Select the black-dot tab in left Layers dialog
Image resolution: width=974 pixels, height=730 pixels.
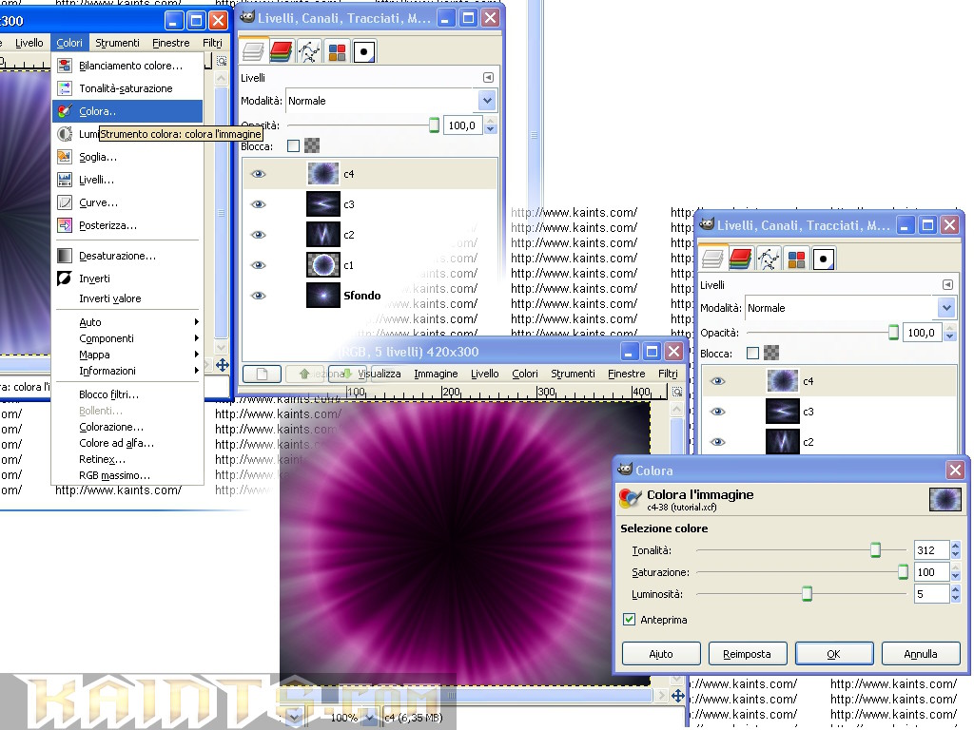(364, 51)
